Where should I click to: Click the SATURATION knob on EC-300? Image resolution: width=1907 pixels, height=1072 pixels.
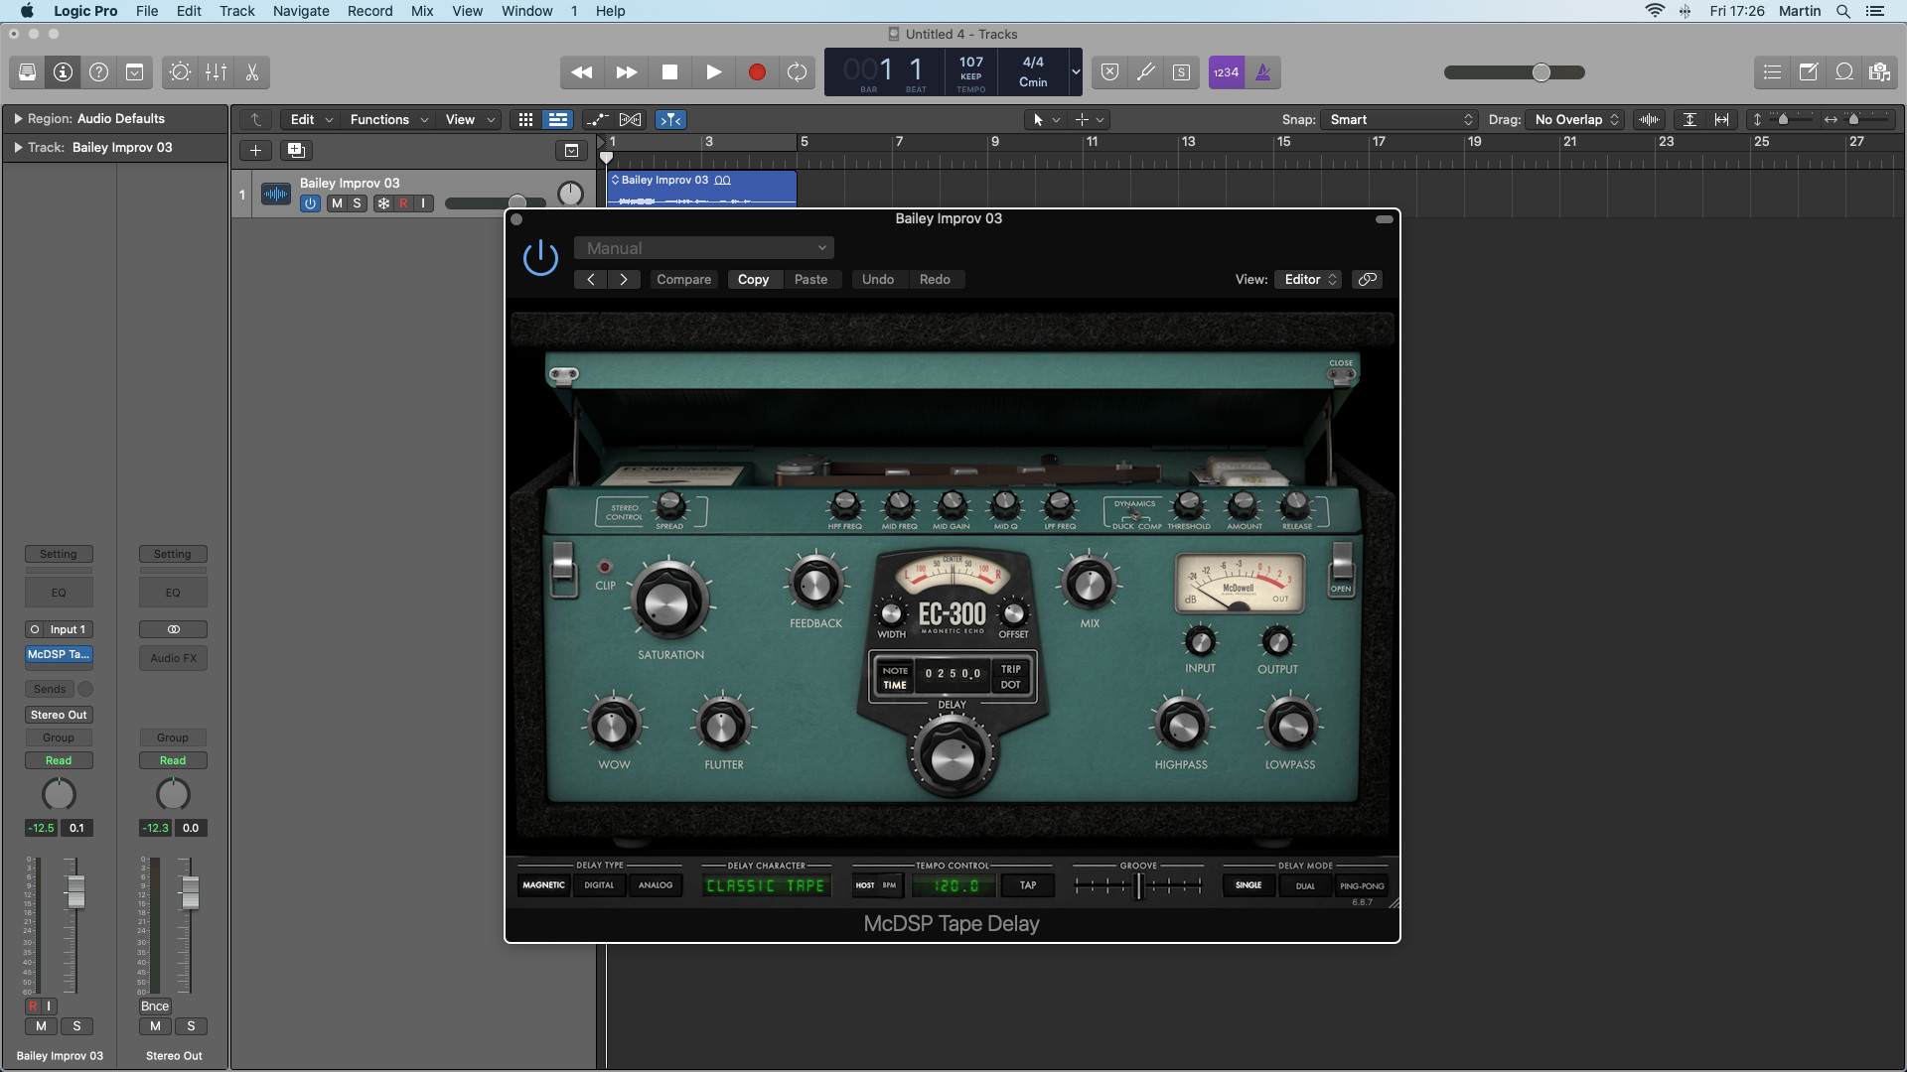tap(668, 602)
